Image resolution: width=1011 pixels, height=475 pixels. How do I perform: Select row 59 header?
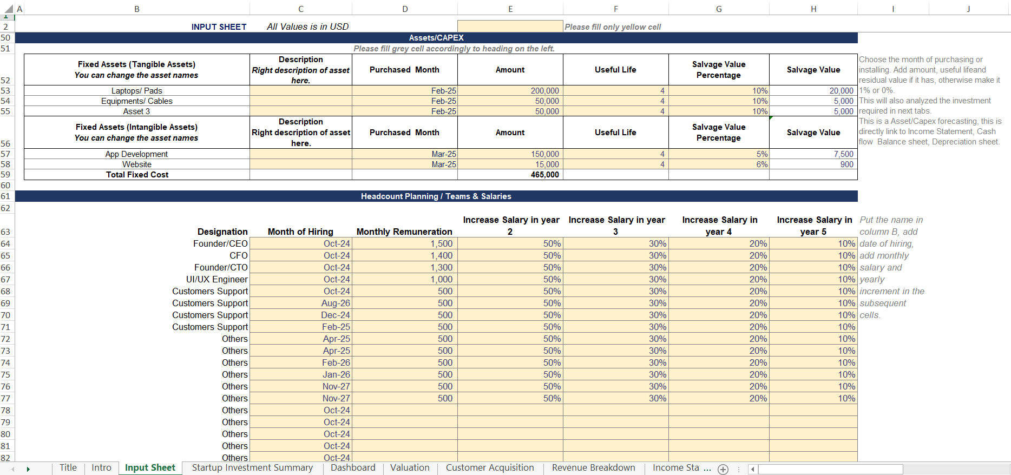coord(5,175)
